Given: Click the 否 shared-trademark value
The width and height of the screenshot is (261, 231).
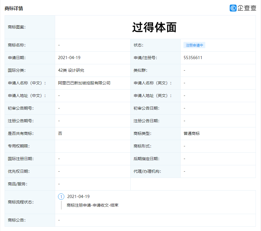Looking at the screenshot, I should coord(60,133).
